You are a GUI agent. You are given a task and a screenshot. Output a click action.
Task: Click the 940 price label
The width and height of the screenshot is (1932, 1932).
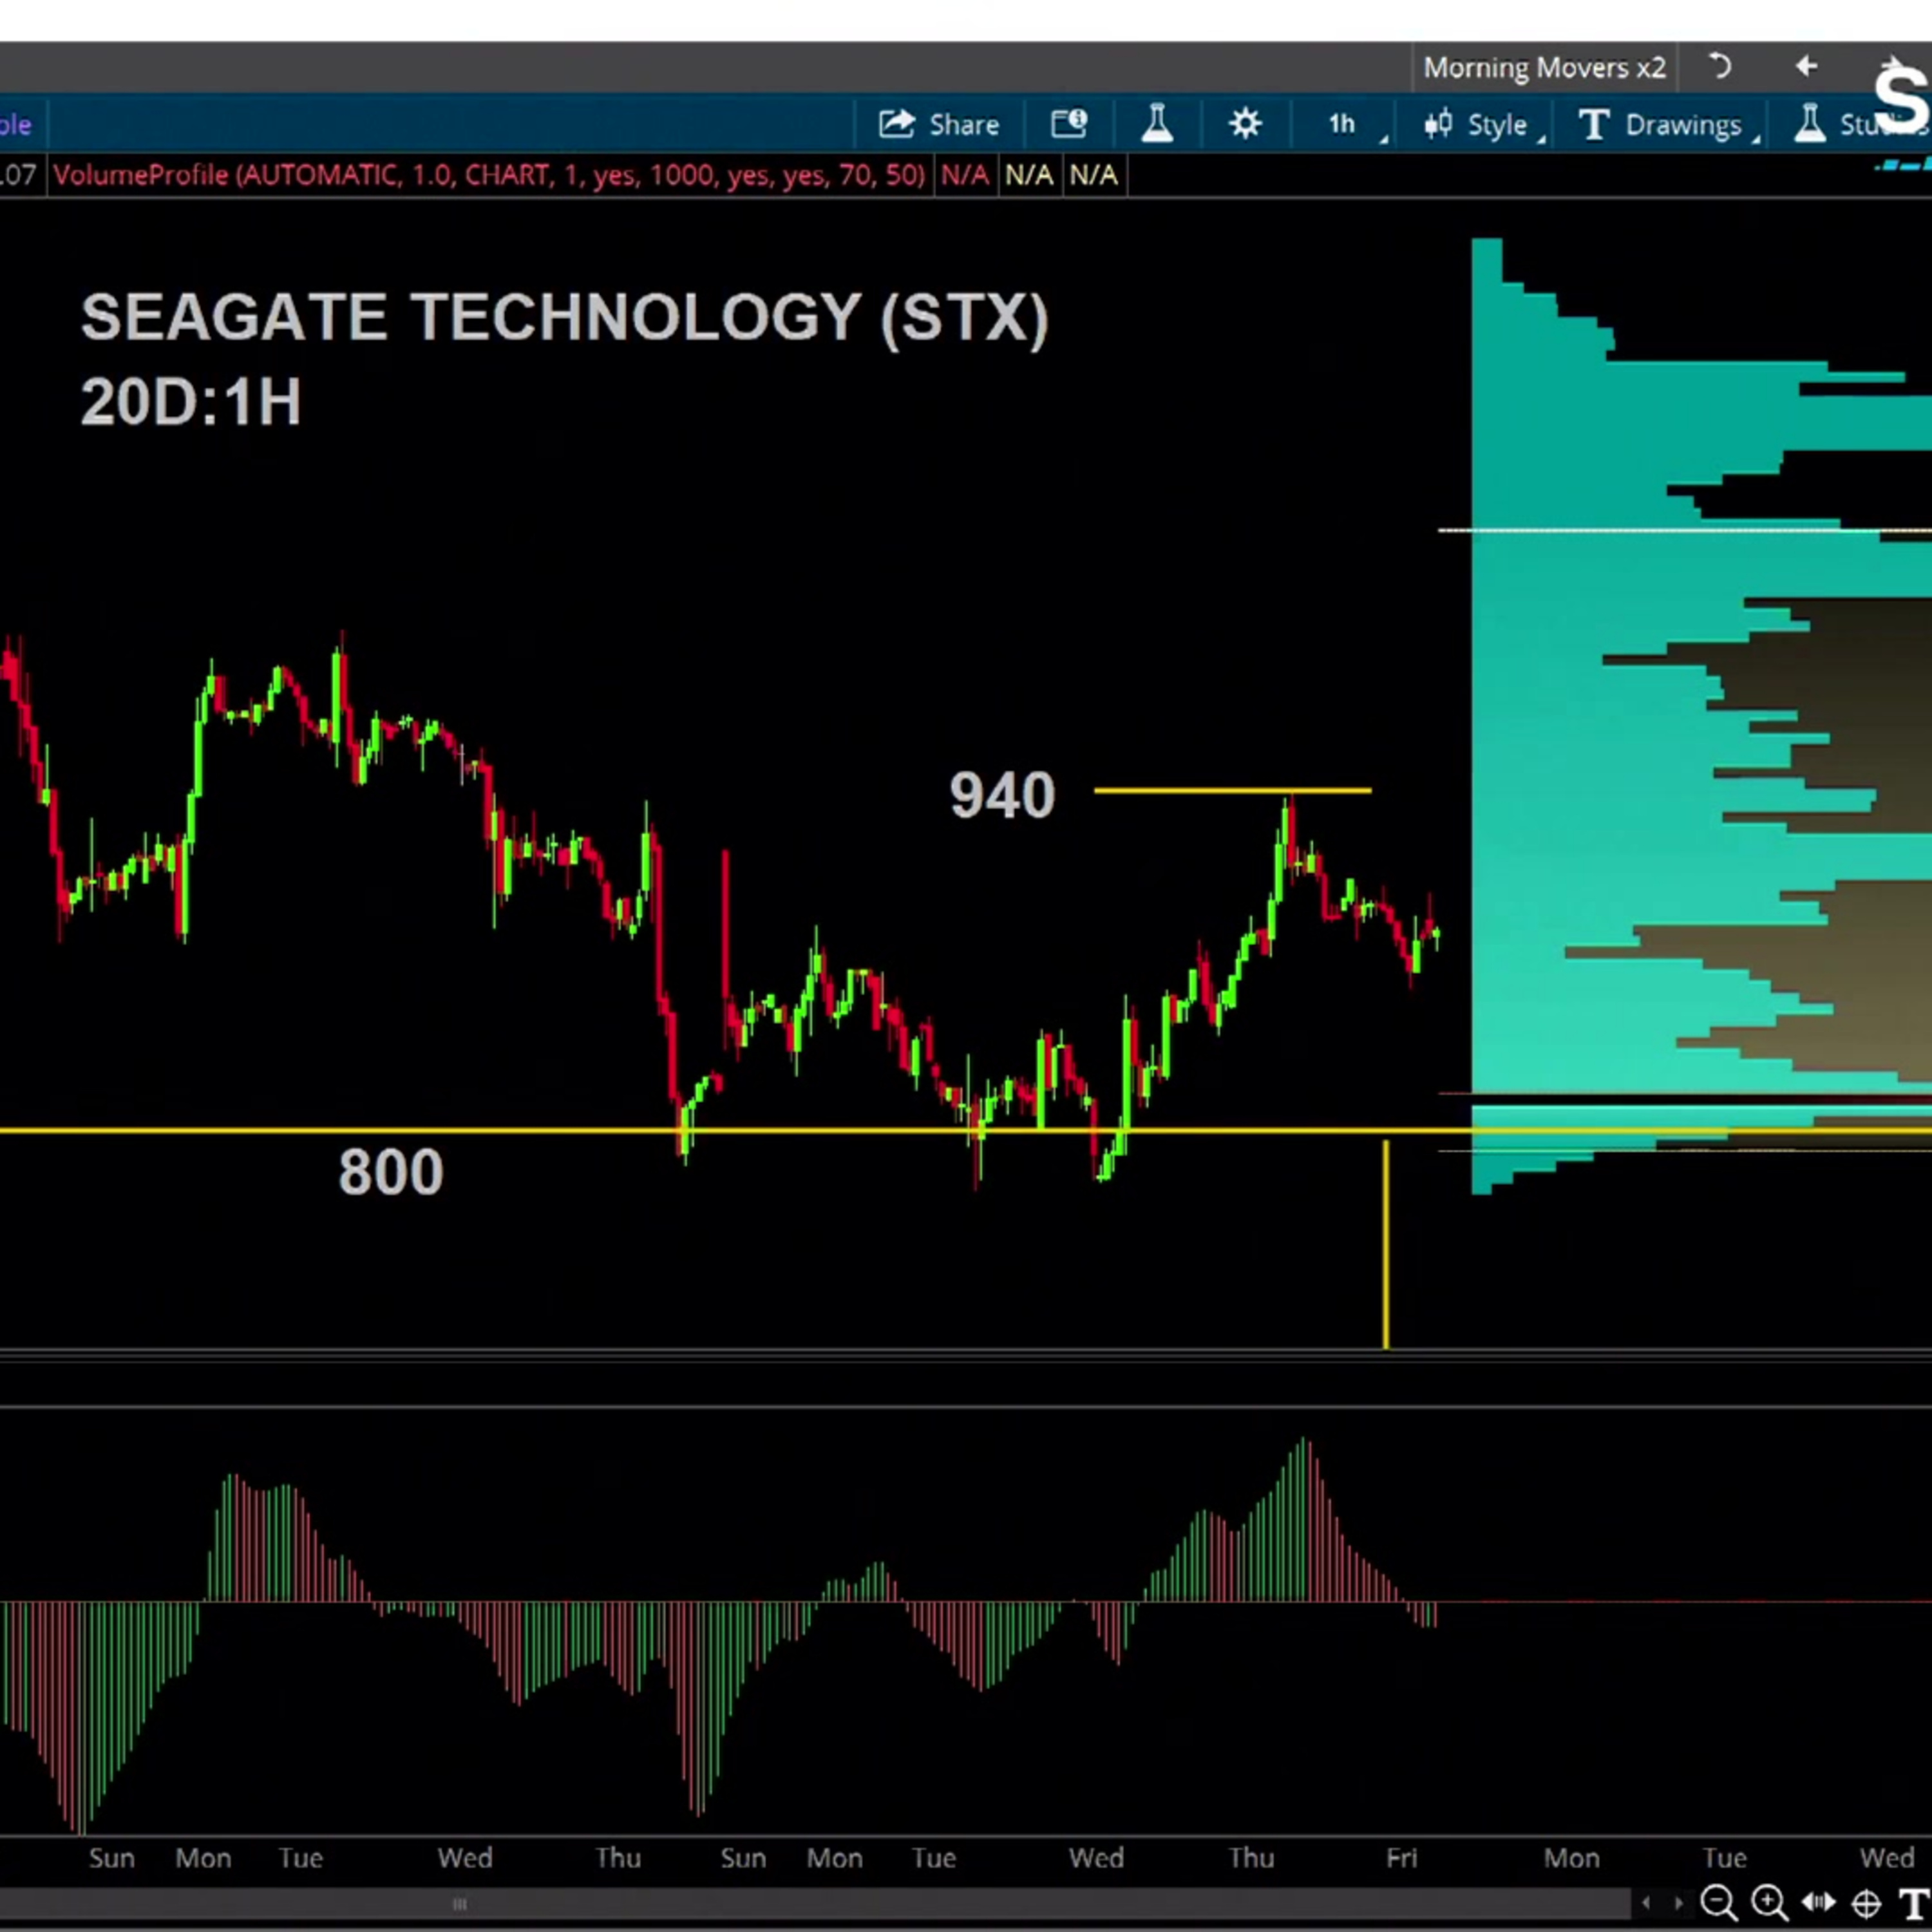[x=1002, y=796]
